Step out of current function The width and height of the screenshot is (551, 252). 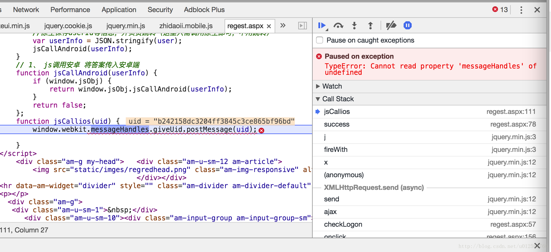point(370,26)
